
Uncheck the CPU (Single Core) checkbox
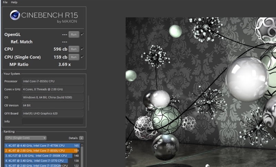tap(82, 57)
